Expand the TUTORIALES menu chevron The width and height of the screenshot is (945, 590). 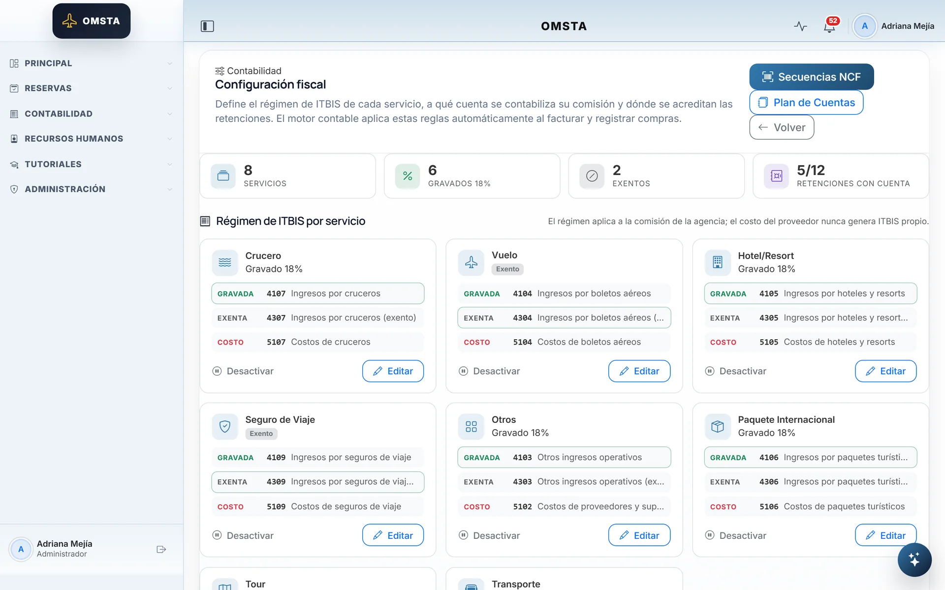(170, 164)
